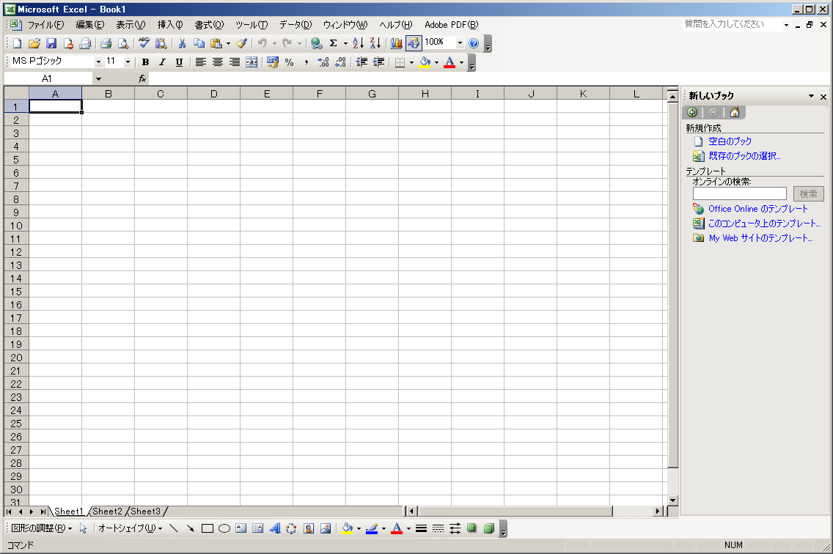
Task: Click the 空白のブック link
Action: click(730, 141)
